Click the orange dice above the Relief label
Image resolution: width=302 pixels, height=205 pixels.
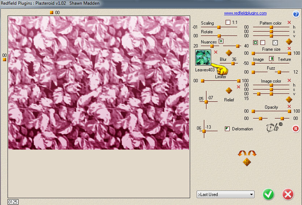point(228,90)
